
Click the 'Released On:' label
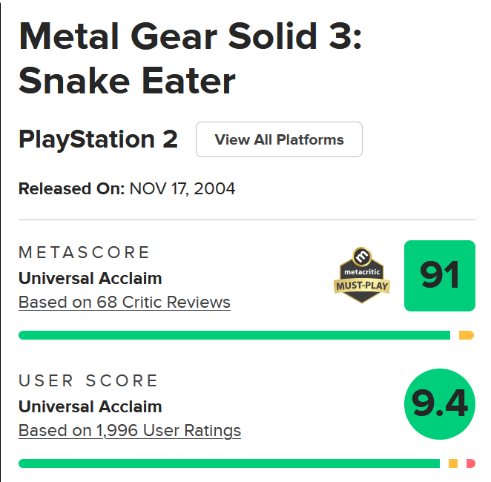coord(71,188)
